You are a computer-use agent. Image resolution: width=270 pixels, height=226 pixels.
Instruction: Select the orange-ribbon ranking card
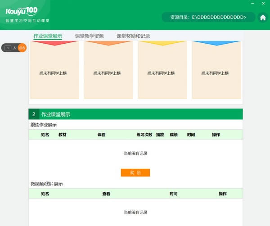tap(108, 70)
